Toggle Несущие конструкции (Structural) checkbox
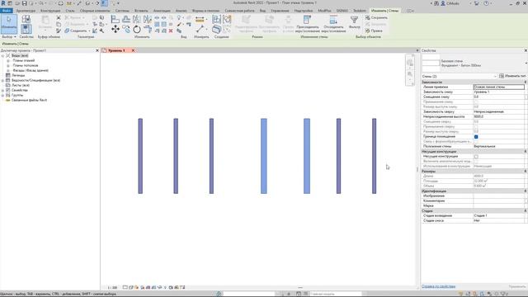The image size is (528, 297). coord(476,157)
